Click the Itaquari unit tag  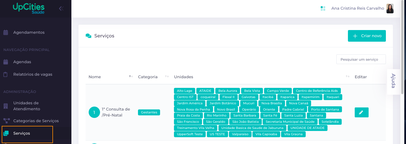[x=333, y=97]
